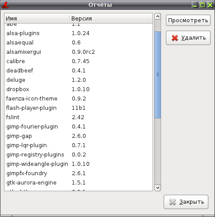Click version 11b1 cell
The image size is (215, 217).
79,108
